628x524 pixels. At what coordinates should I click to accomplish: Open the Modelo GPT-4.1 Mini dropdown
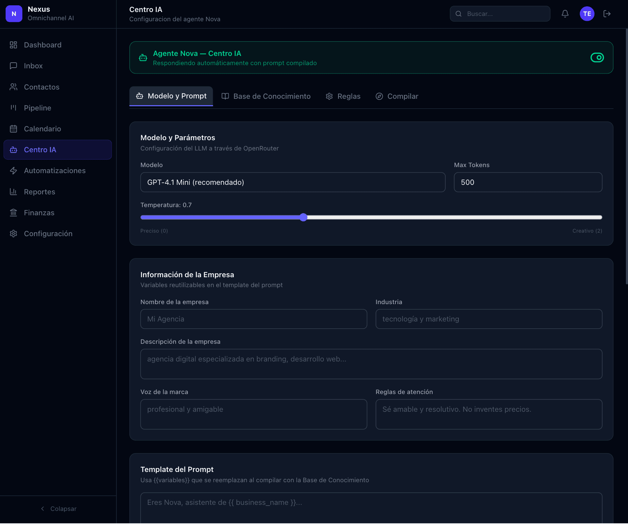pyautogui.click(x=293, y=182)
